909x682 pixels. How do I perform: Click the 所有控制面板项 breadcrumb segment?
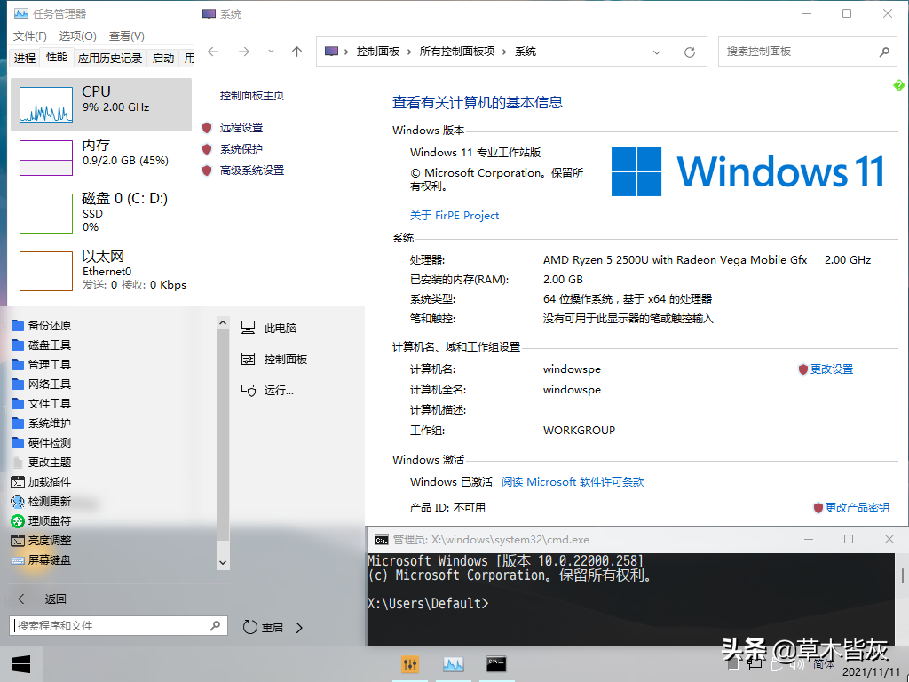457,52
